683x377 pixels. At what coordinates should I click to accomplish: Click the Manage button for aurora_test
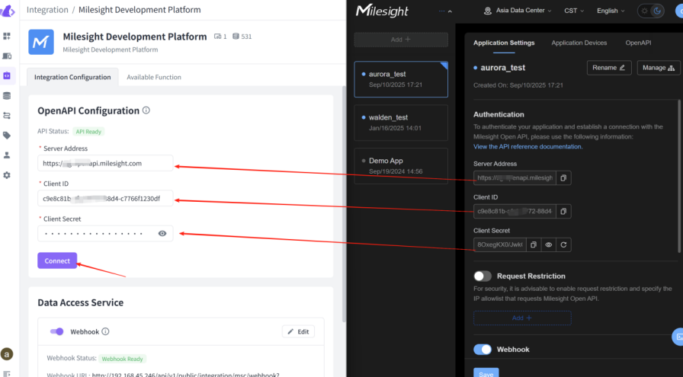click(658, 68)
